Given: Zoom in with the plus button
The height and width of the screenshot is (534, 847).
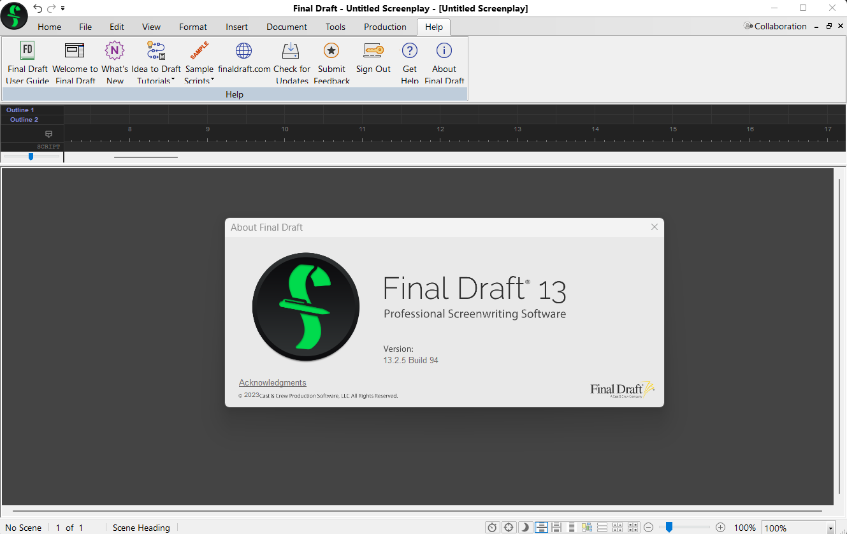Looking at the screenshot, I should 720,527.
